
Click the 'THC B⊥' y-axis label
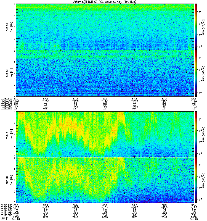click(7, 134)
